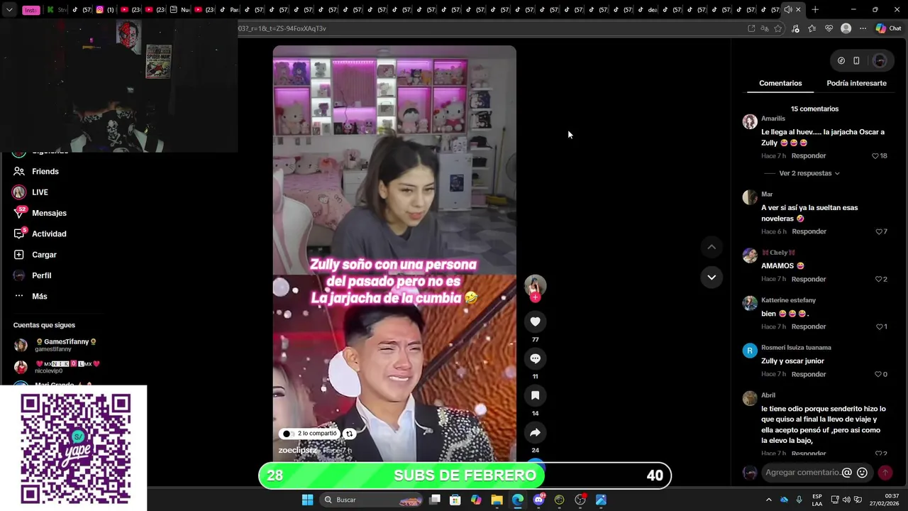908x511 pixels.
Task: Open Amarilis commenter avatar
Action: [750, 121]
